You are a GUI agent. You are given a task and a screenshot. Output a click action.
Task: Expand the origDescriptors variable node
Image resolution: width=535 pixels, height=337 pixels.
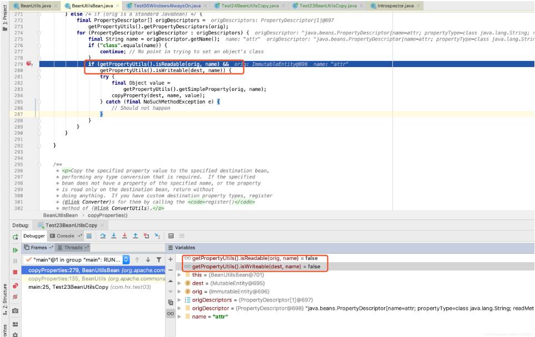pyautogui.click(x=179, y=299)
